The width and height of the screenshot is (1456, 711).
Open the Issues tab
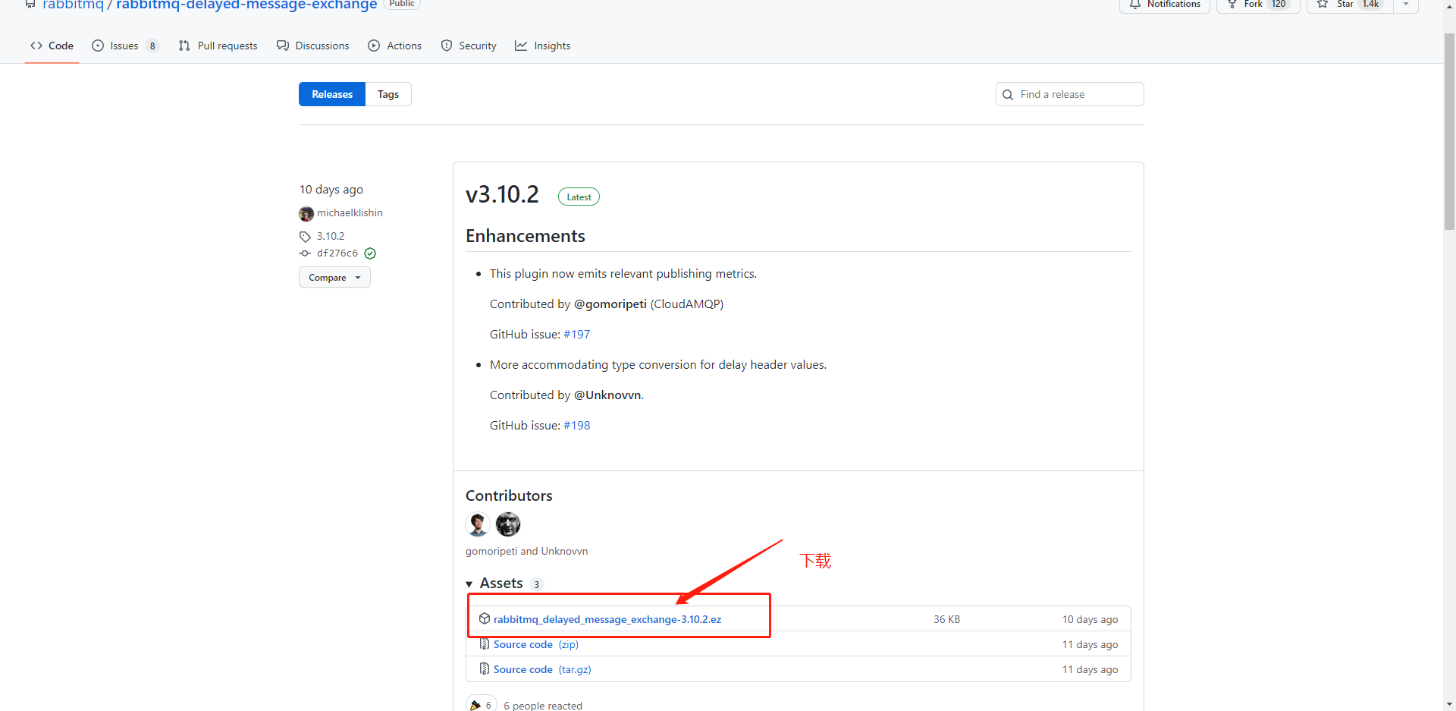coord(125,46)
